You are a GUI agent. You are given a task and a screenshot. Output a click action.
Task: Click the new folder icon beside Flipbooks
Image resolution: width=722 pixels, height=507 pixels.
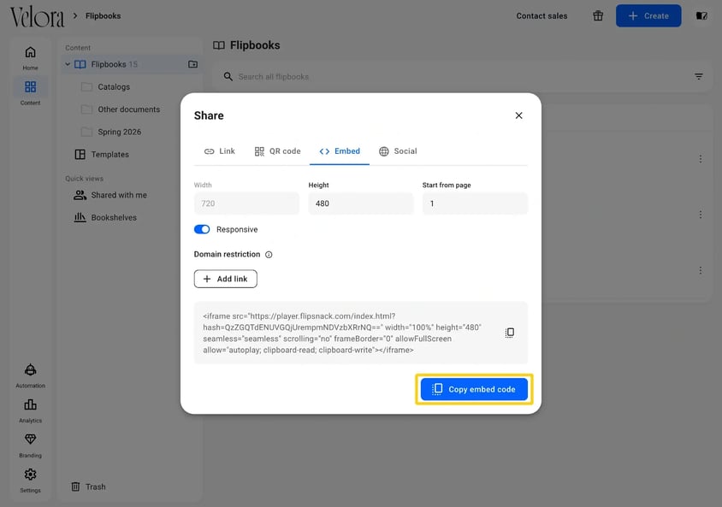coord(193,64)
